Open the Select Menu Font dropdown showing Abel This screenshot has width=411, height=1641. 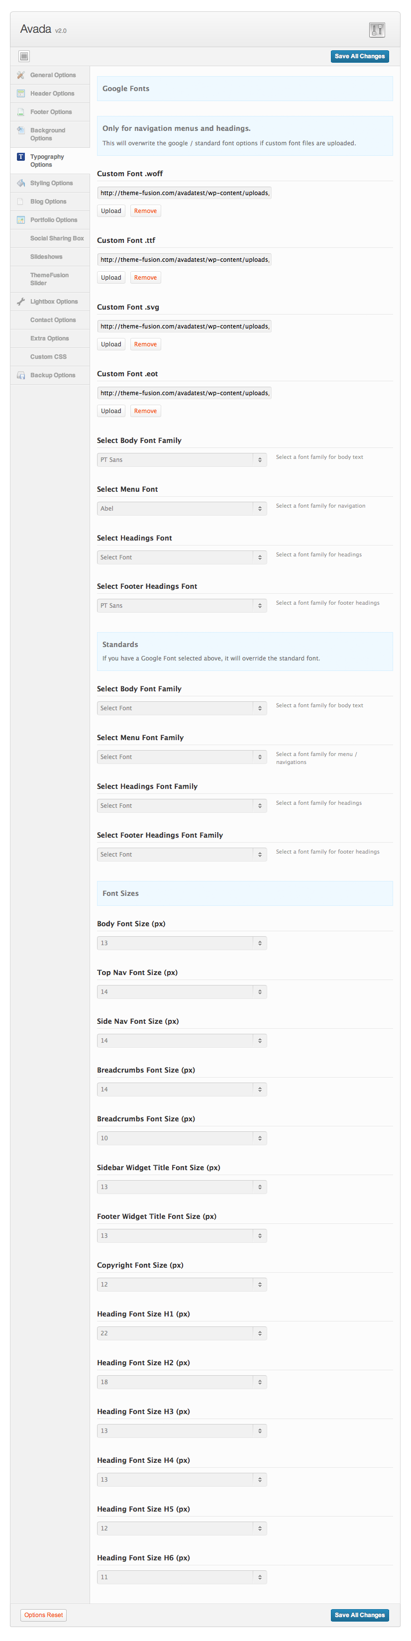tap(182, 509)
